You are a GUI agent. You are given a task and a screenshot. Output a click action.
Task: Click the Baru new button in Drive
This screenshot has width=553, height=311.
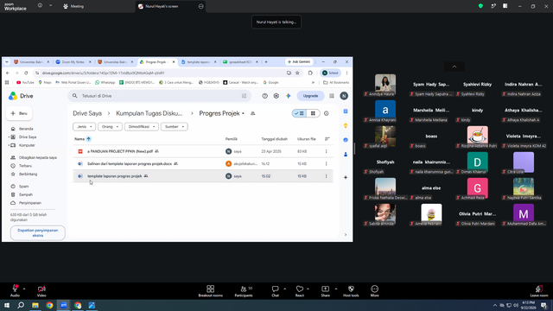coord(19,113)
